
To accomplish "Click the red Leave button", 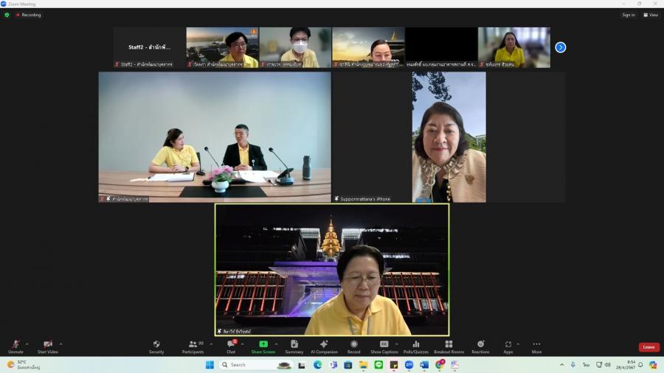I will pos(649,347).
